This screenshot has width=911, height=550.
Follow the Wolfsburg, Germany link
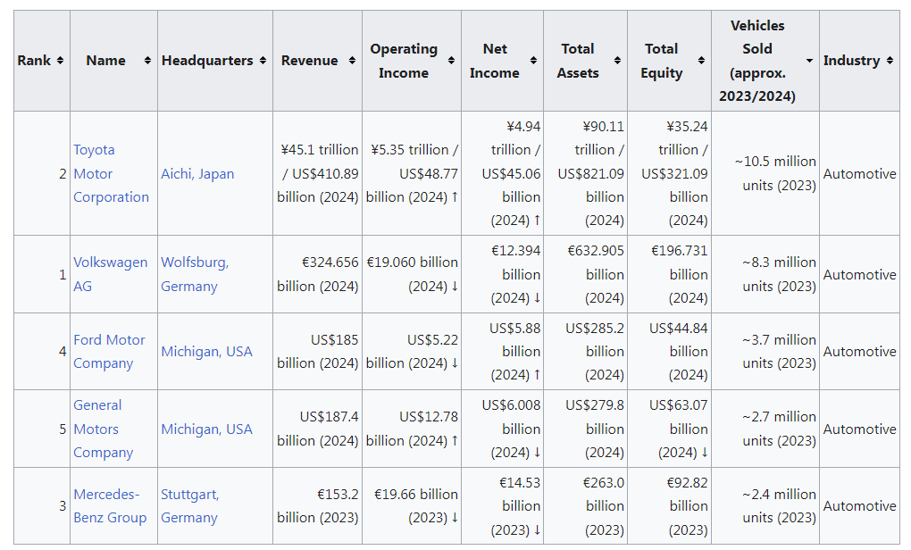(195, 274)
